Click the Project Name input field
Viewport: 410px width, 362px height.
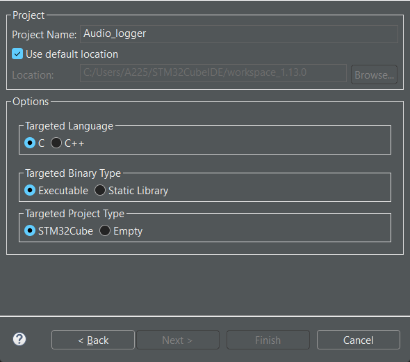tap(239, 34)
